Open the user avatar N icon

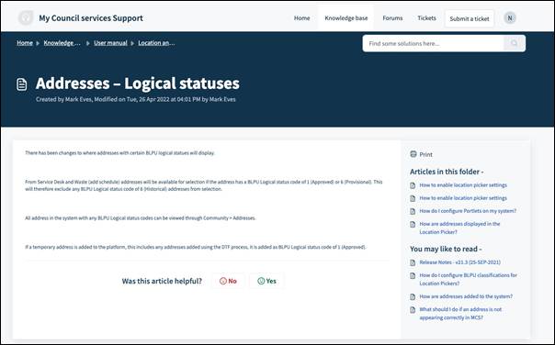click(x=510, y=17)
